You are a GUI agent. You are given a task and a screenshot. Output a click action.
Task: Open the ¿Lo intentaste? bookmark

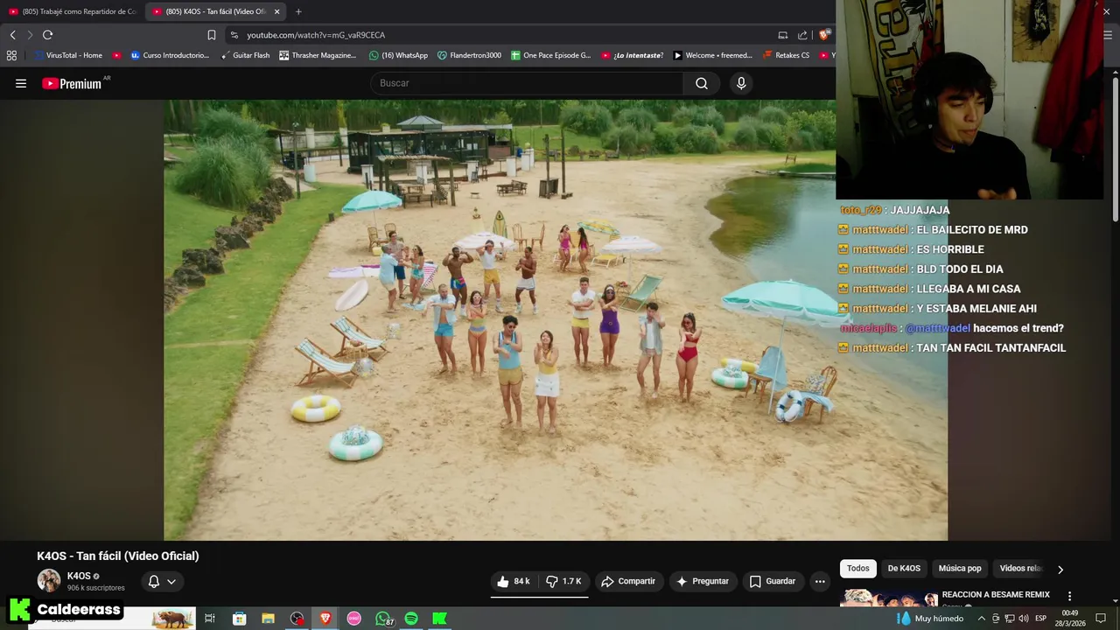pyautogui.click(x=633, y=55)
